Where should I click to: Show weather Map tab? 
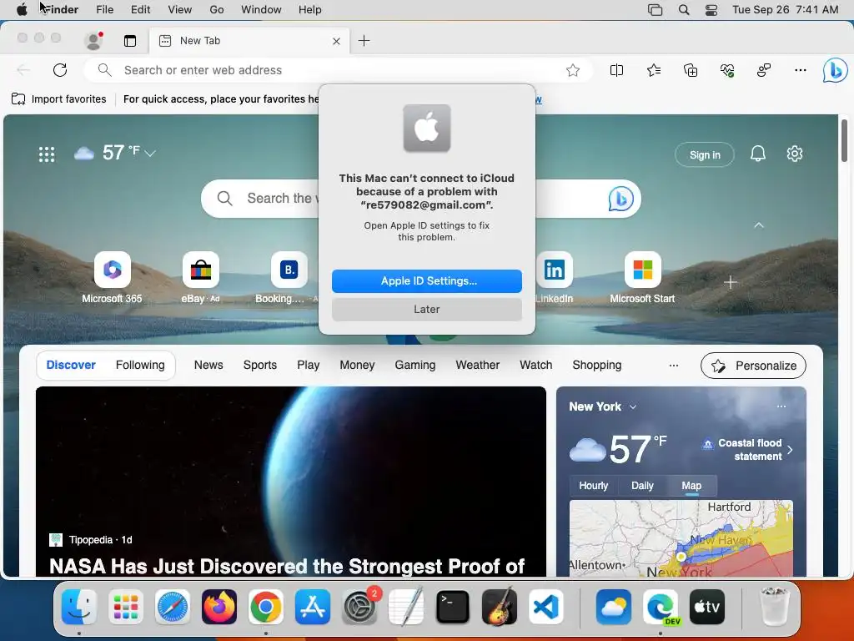pos(691,485)
